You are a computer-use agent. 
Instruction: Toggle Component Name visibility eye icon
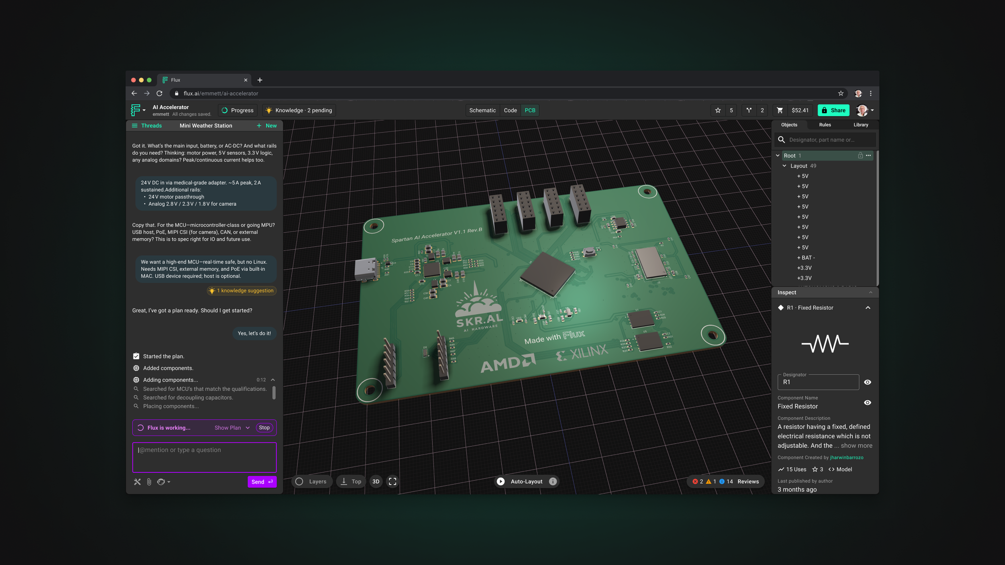click(x=868, y=403)
